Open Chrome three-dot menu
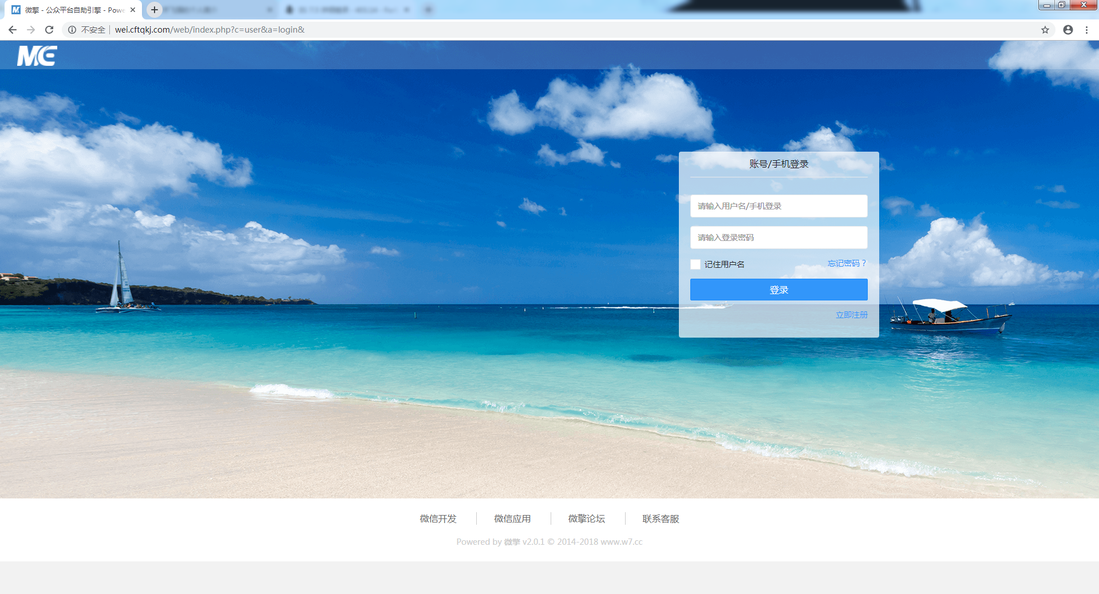 coord(1086,30)
